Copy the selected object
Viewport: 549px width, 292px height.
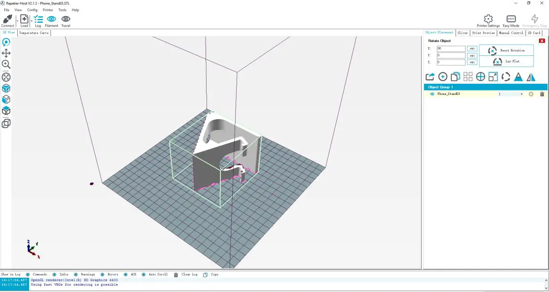point(455,76)
